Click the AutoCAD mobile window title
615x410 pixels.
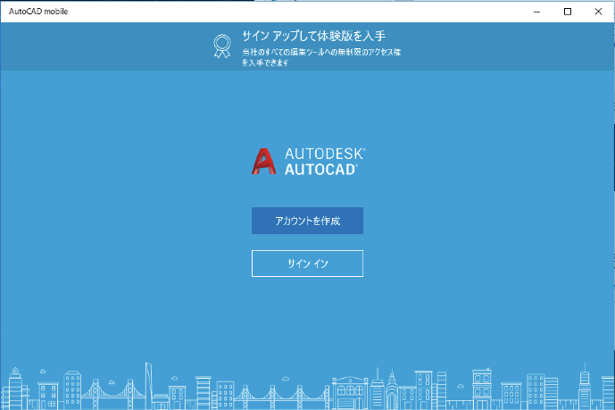pyautogui.click(x=38, y=12)
